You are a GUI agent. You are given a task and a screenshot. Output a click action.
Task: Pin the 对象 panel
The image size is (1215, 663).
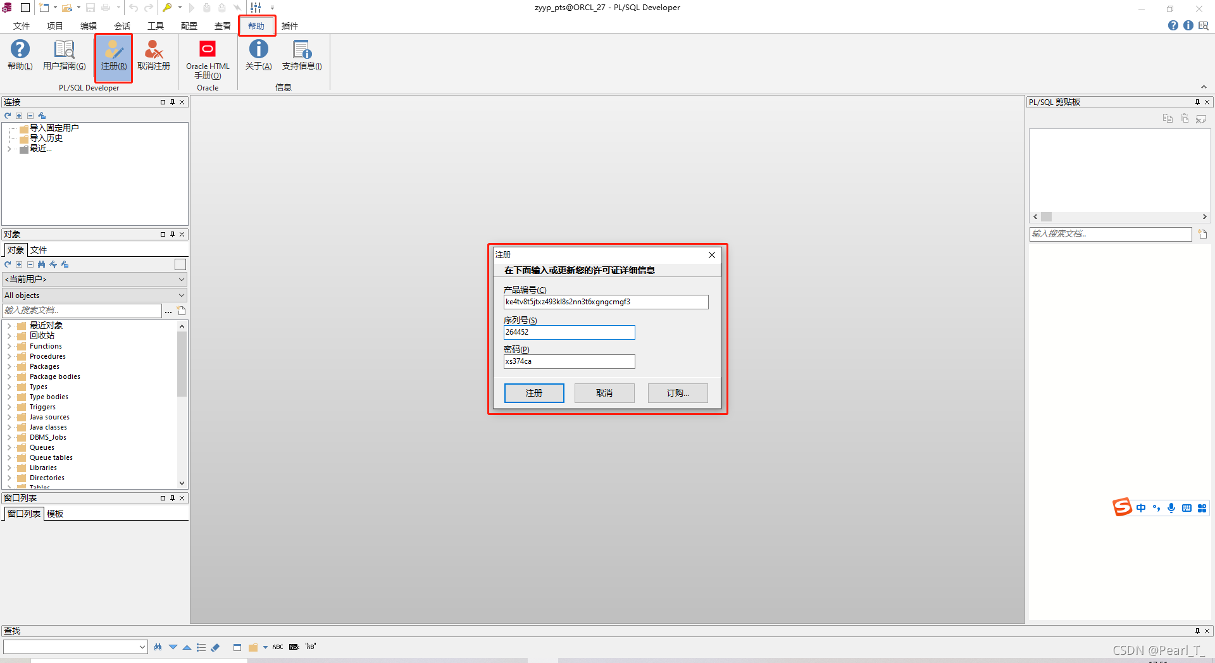pos(172,234)
